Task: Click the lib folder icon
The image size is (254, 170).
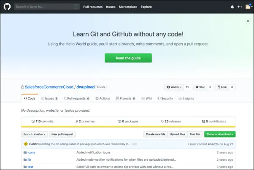Action: tap(25, 159)
